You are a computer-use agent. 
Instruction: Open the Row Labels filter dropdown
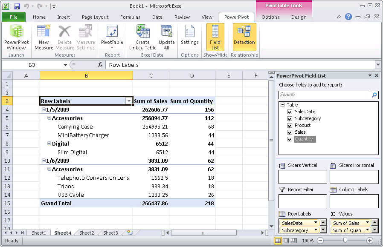click(x=129, y=101)
